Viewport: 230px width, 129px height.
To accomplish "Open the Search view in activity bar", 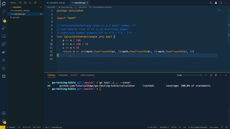I will click(x=4, y=11).
